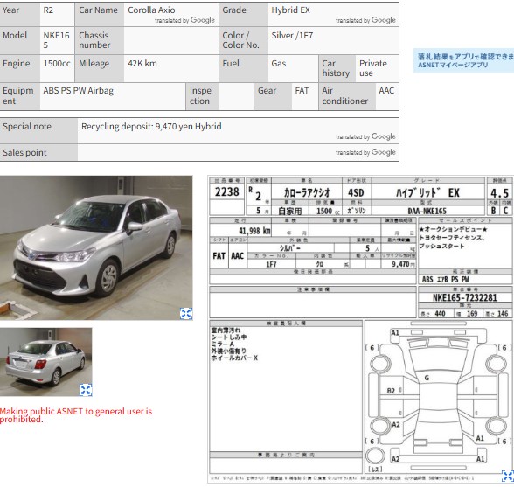Click 'DAA-NKE165' model code on the sheet

[x=427, y=211]
